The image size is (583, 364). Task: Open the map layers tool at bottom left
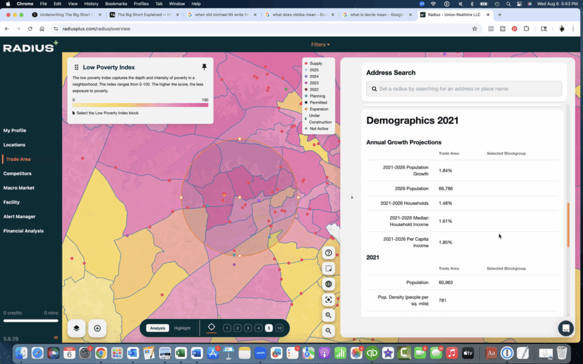(76, 328)
